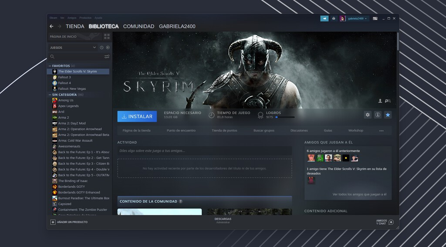The image size is (446, 247).
Task: Collapse the SIN CATEGORÍA section
Action: [x=50, y=95]
